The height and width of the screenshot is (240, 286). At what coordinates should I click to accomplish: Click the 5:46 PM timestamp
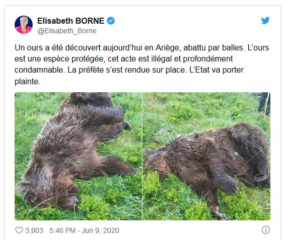click(x=62, y=230)
